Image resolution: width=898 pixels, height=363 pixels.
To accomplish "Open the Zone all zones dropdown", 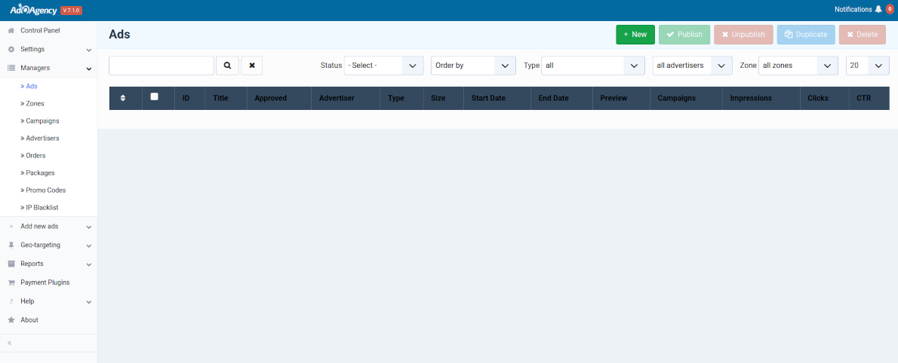I will pyautogui.click(x=798, y=66).
